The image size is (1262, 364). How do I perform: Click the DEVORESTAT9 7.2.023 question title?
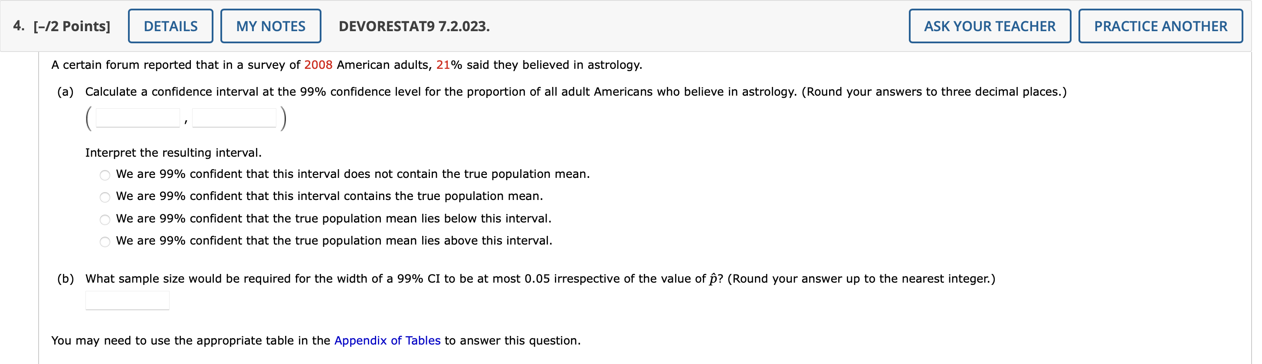click(414, 26)
